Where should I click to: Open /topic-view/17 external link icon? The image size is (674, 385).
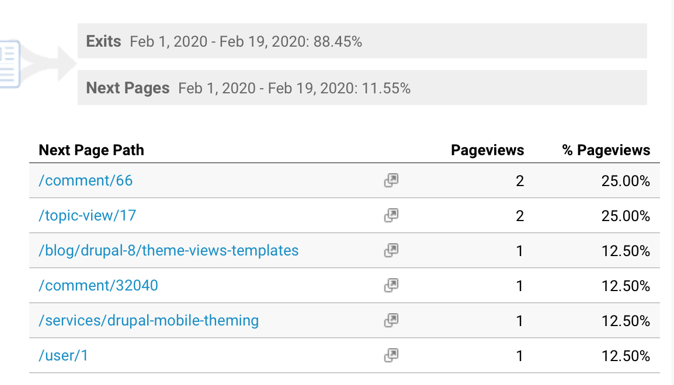pos(391,215)
